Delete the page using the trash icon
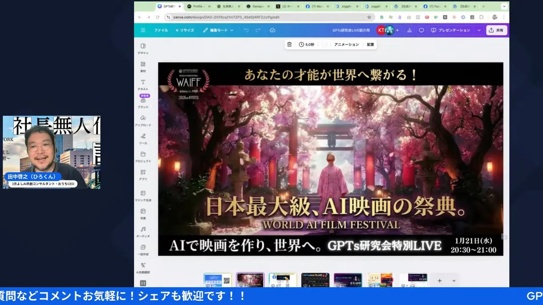 point(289,44)
